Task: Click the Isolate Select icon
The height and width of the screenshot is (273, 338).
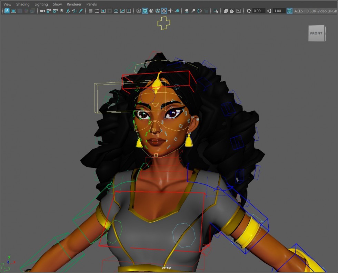Action: point(216,11)
